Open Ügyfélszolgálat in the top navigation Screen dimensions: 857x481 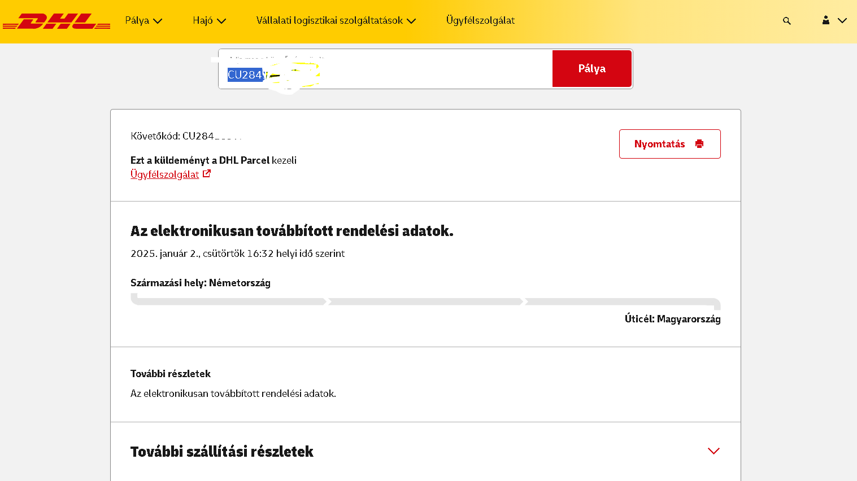tap(480, 20)
